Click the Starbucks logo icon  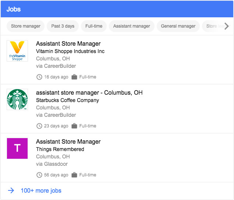(17, 99)
